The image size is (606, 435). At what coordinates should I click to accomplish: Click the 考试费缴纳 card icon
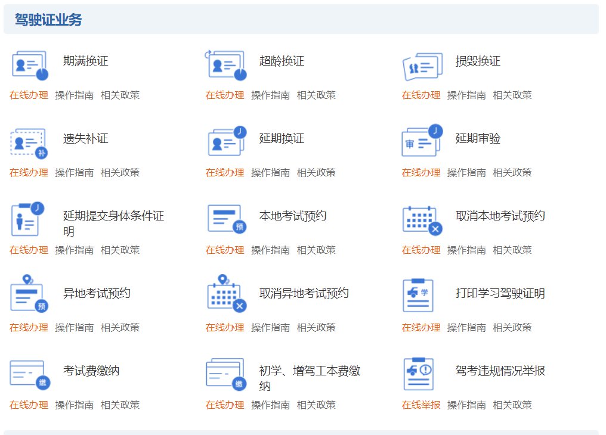(30, 375)
